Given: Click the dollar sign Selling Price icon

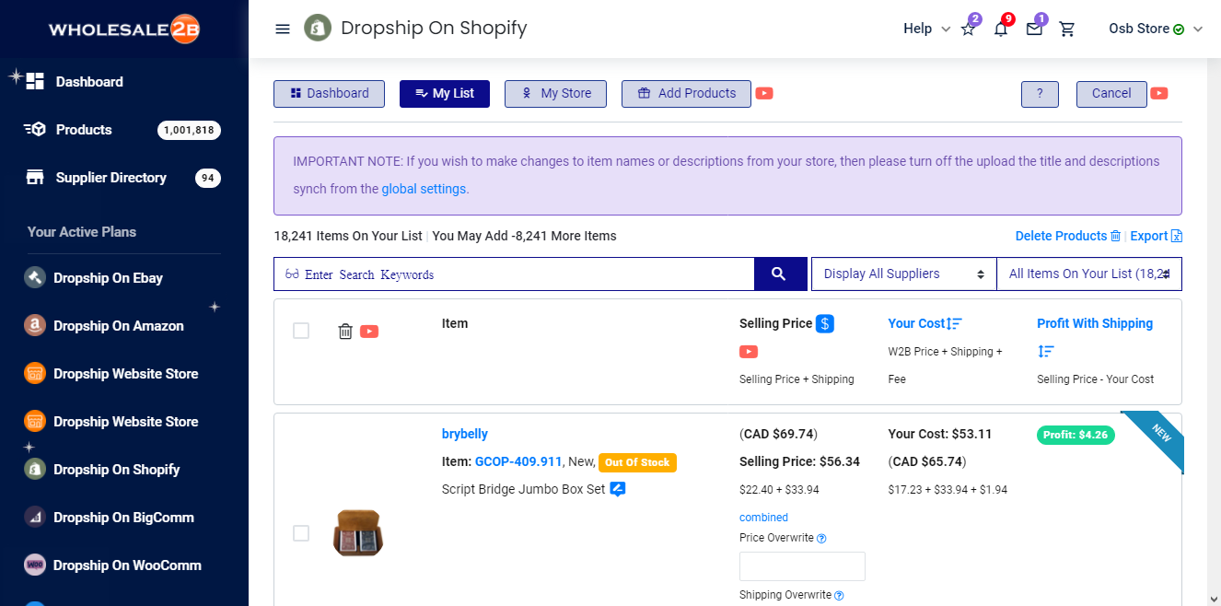Looking at the screenshot, I should pyautogui.click(x=825, y=323).
